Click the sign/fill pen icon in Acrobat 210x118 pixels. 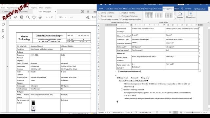[x=88, y=17]
